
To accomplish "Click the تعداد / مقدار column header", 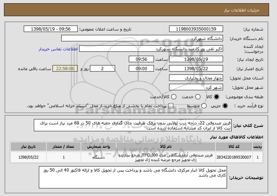I will pyautogui.click(x=64, y=147).
